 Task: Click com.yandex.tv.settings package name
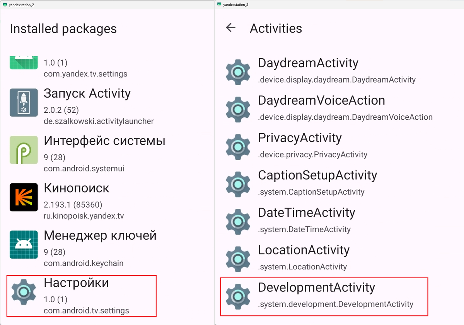[85, 74]
